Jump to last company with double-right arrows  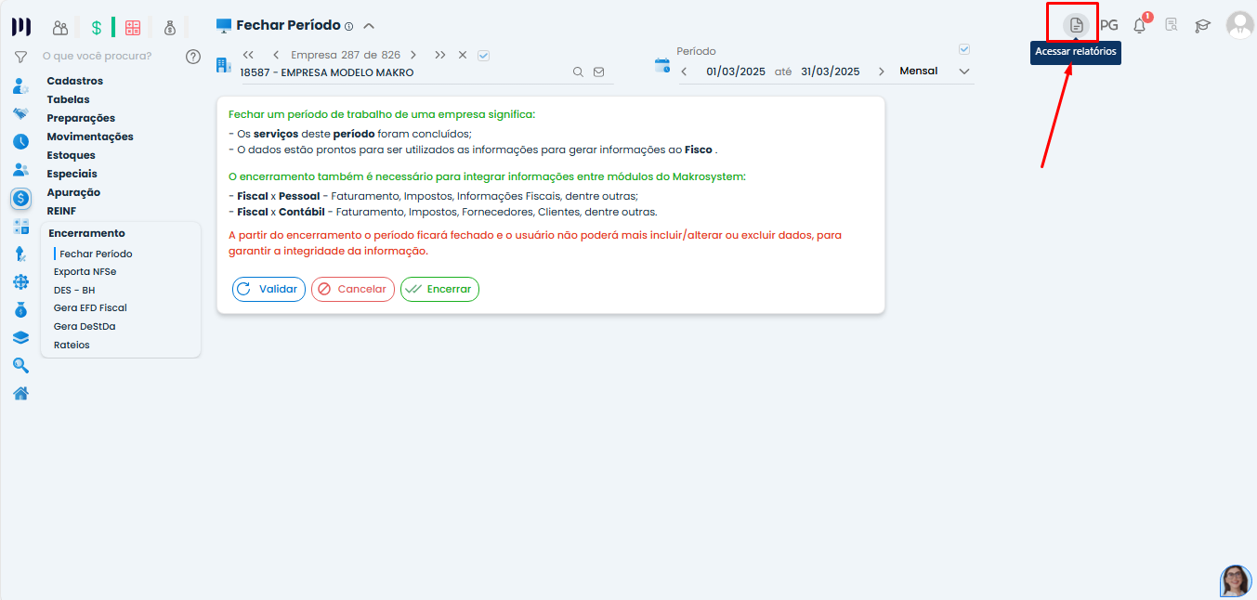(440, 55)
